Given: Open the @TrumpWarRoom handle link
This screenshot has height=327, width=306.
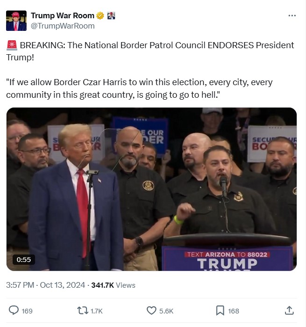Looking at the screenshot, I should (63, 26).
